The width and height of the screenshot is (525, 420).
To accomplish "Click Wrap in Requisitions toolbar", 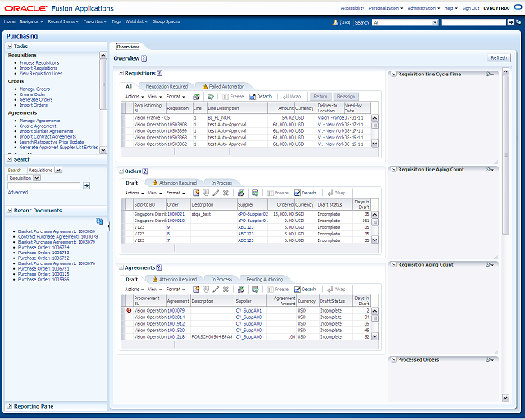I will pyautogui.click(x=292, y=97).
